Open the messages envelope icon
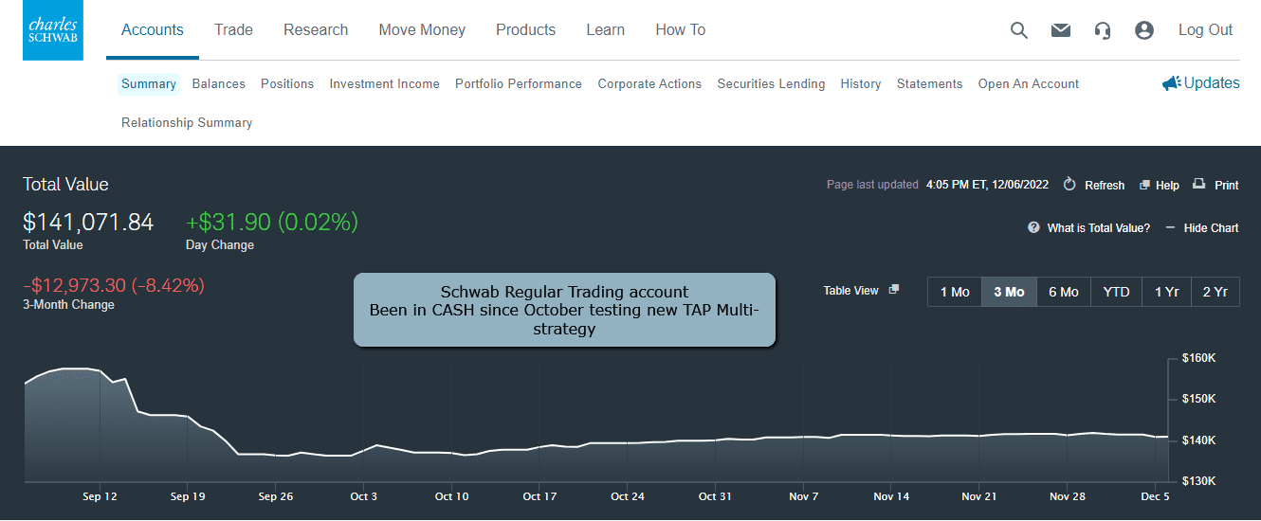The image size is (1261, 521). click(1061, 30)
